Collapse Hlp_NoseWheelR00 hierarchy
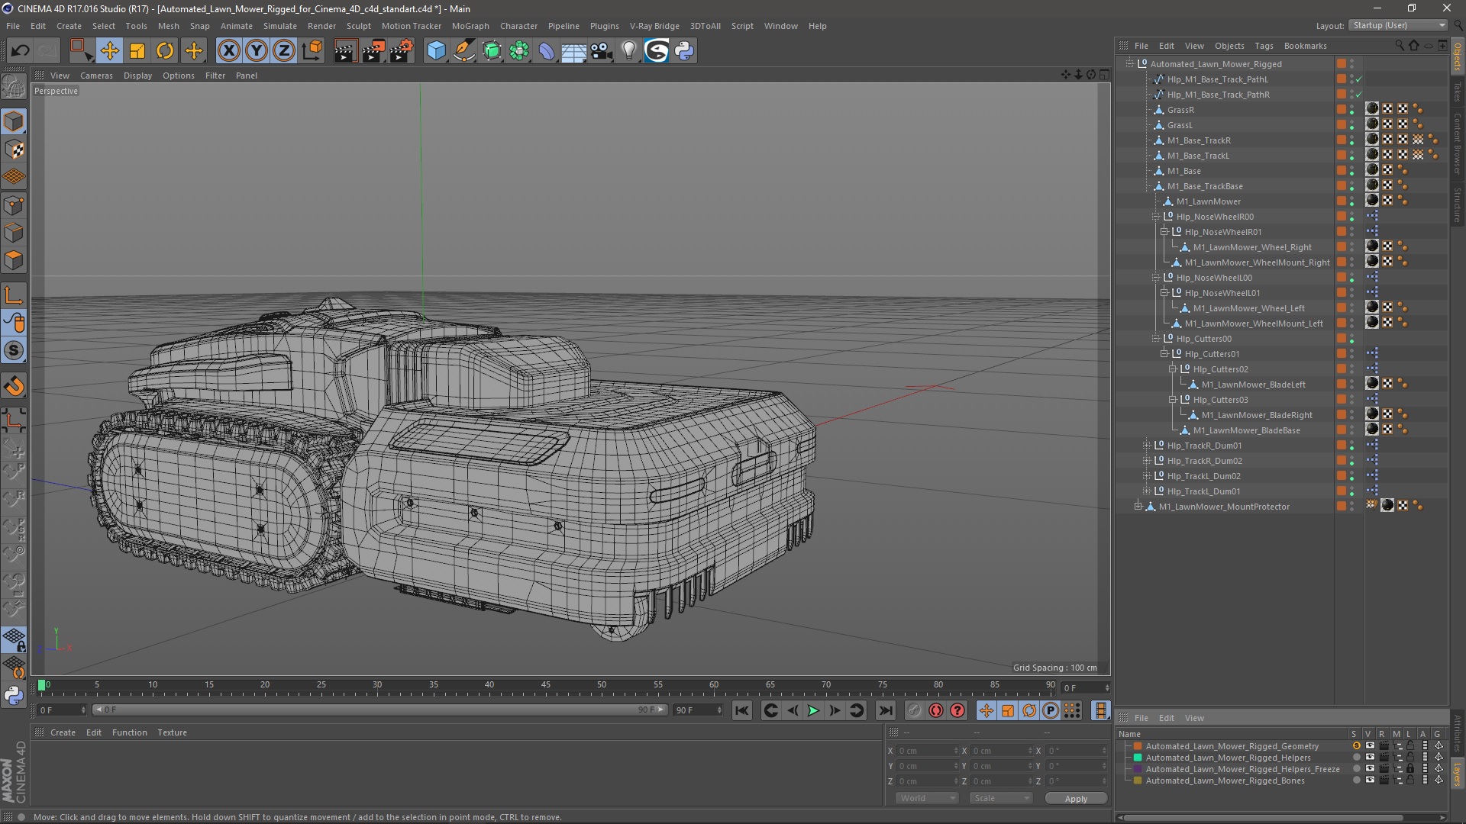This screenshot has width=1466, height=824. tap(1156, 217)
